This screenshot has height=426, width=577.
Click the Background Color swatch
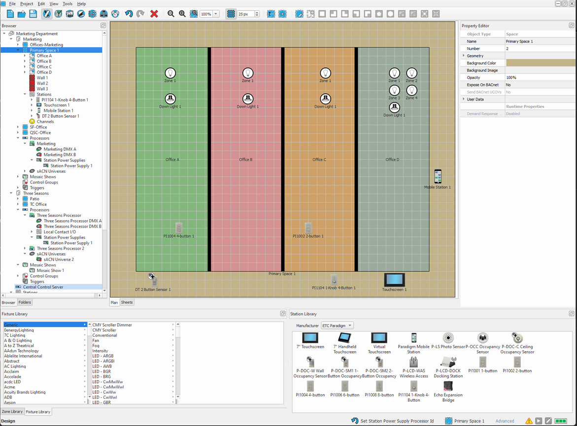click(540, 63)
